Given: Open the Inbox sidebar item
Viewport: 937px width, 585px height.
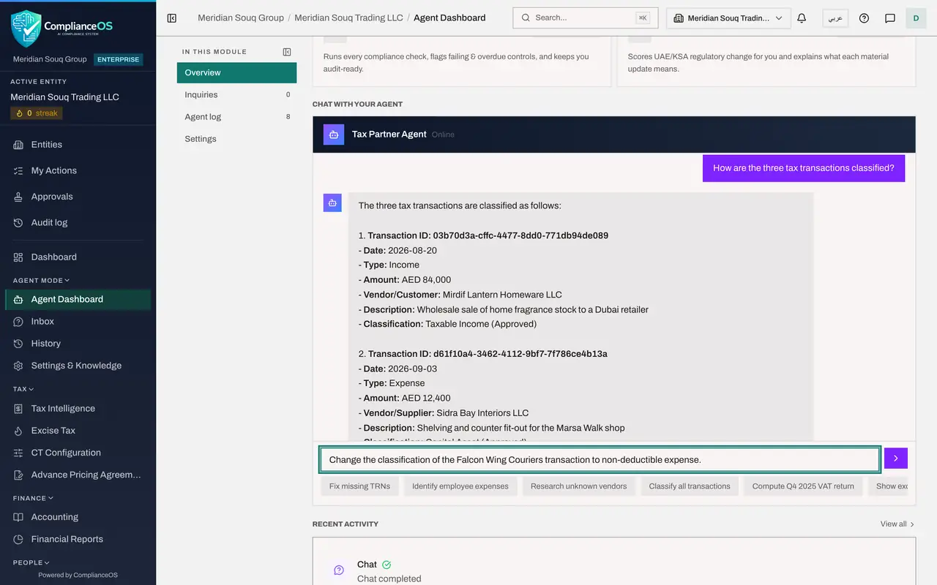Looking at the screenshot, I should coord(78,322).
